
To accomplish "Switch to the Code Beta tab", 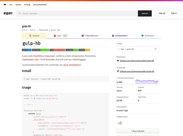I will click(60, 36).
